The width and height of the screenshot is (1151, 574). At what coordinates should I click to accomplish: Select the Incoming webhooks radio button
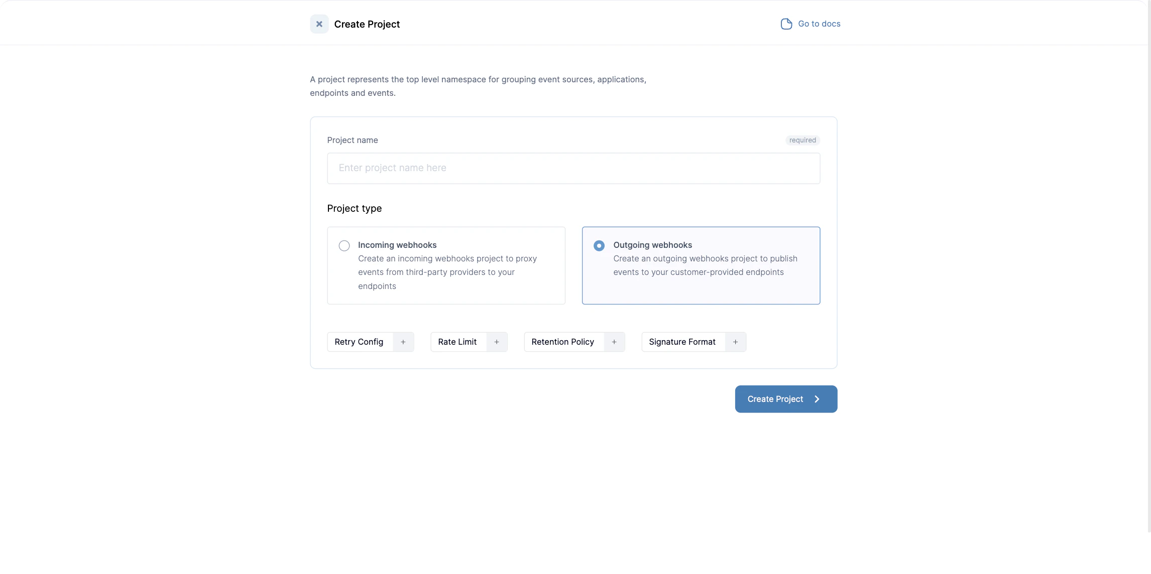tap(344, 245)
